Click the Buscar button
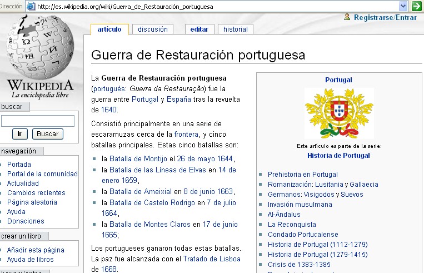424x273 pixels. click(x=48, y=134)
